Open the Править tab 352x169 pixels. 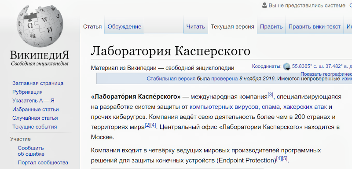[271, 26]
